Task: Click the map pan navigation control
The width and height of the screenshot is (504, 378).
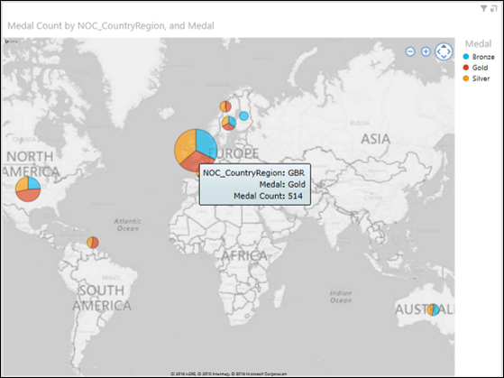Action: (x=444, y=51)
